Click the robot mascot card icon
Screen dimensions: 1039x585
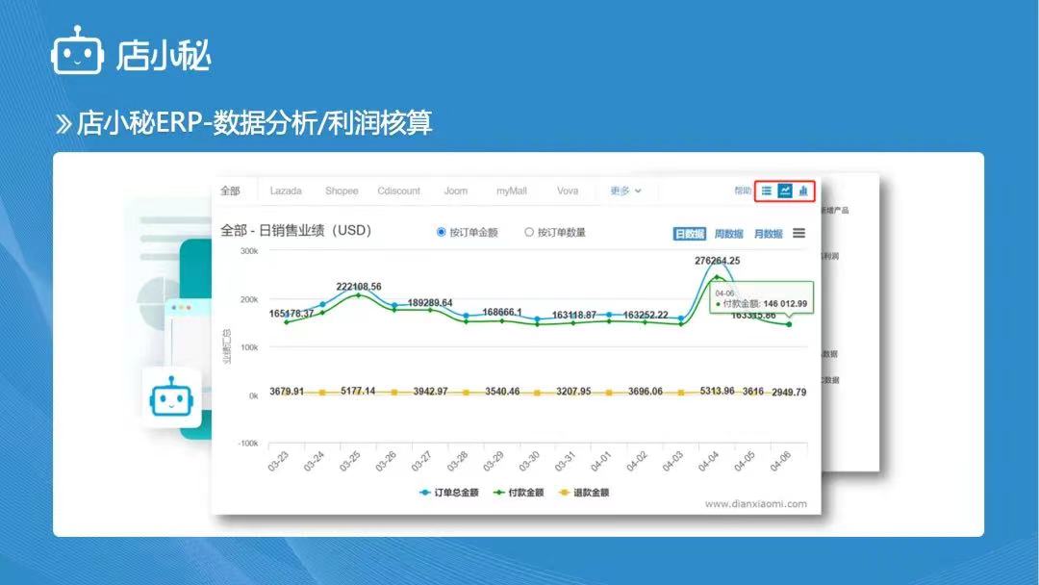tap(171, 398)
